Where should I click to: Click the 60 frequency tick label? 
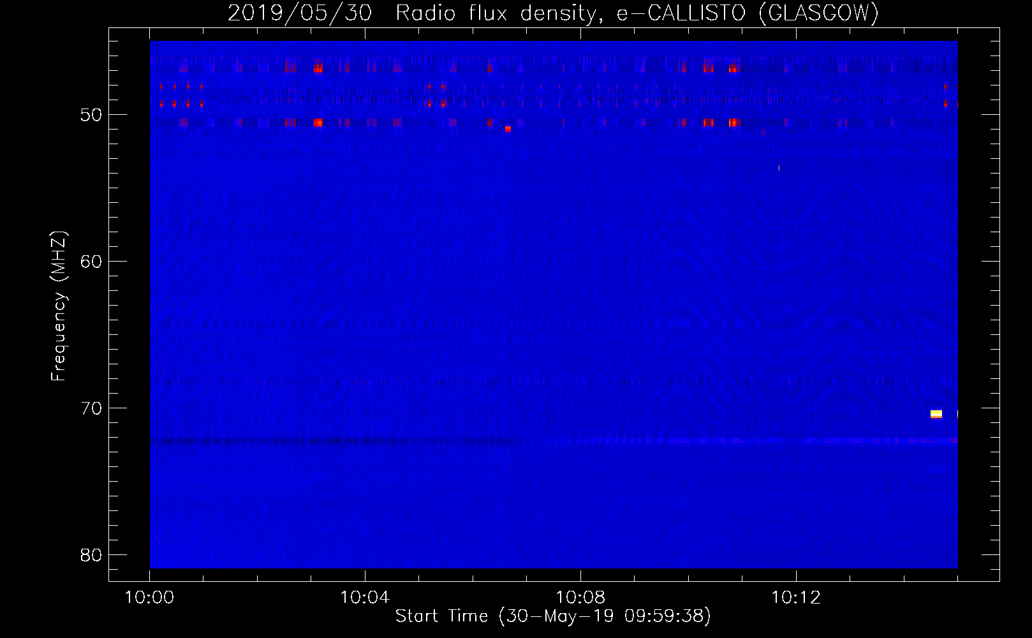(x=91, y=262)
